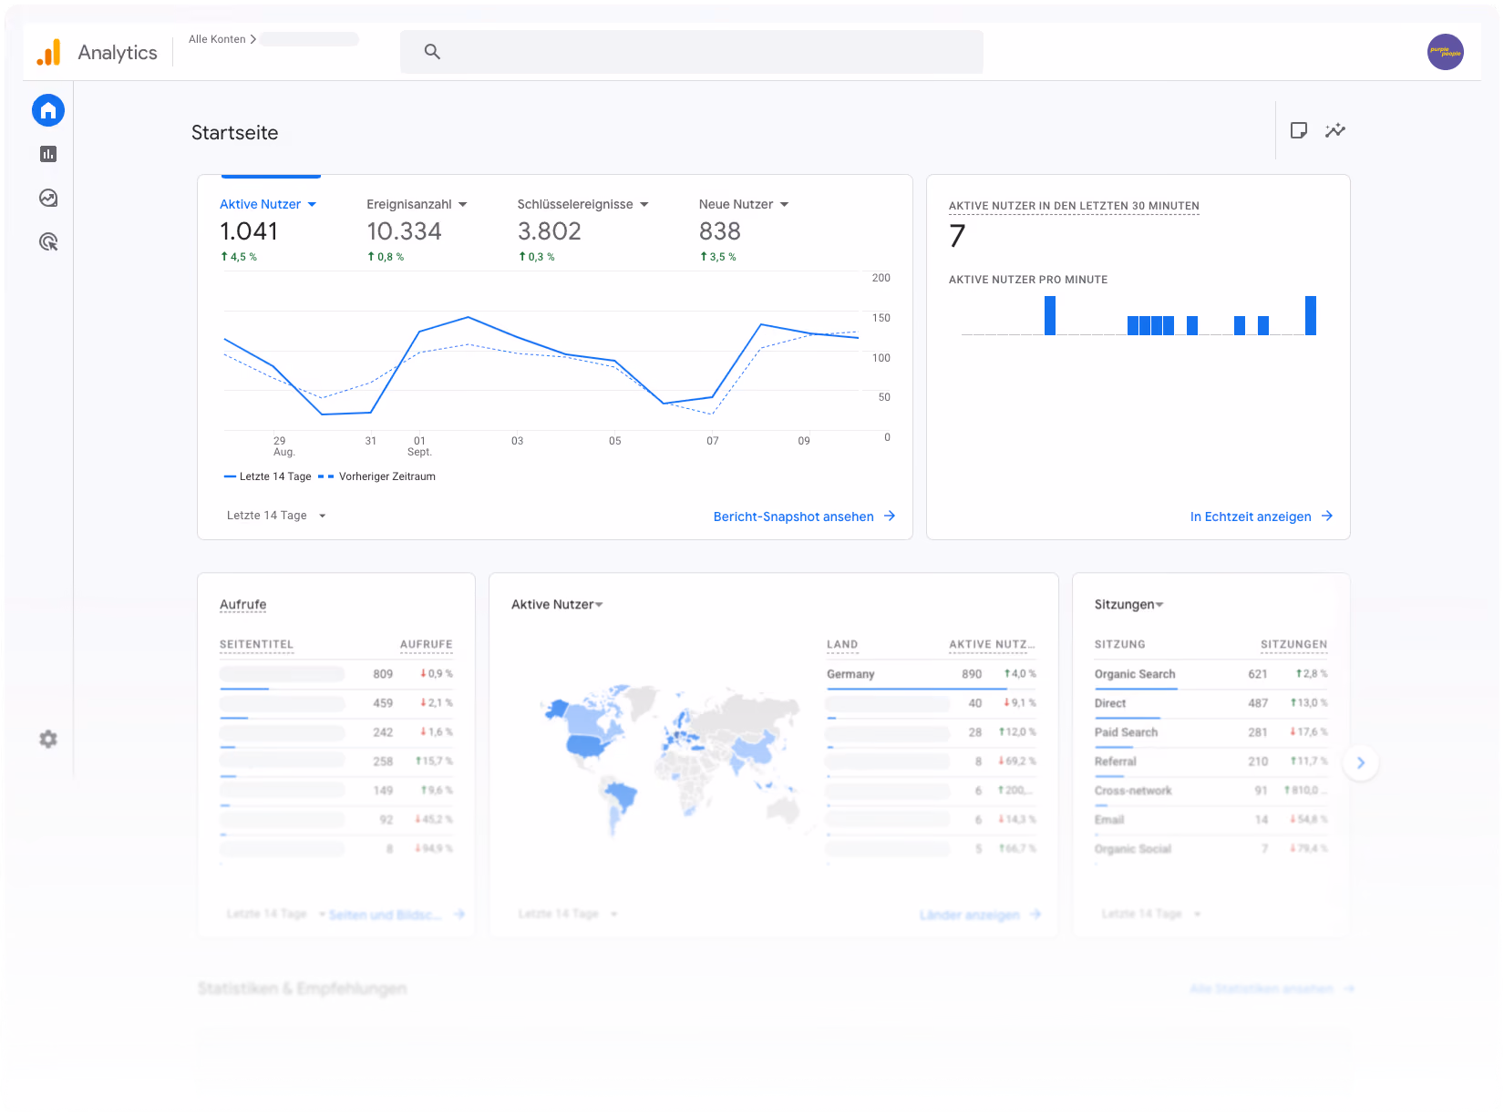This screenshot has height=1115, width=1504.
Task: Open the Reports bar chart icon
Action: (48, 154)
